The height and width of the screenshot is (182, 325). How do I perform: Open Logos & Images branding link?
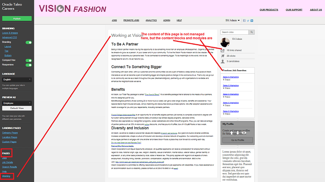pos(10,33)
